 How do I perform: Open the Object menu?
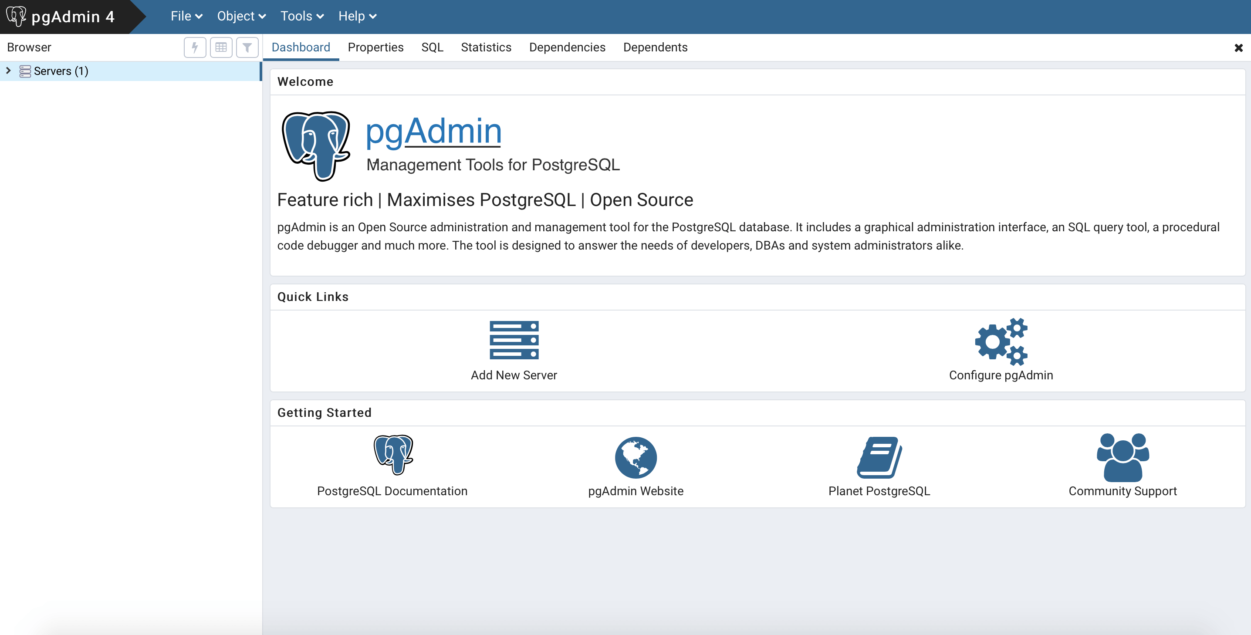coord(241,17)
